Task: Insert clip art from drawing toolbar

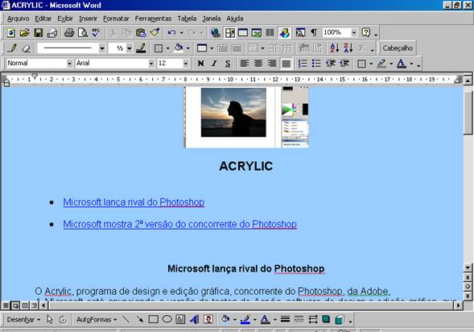Action: [208, 319]
